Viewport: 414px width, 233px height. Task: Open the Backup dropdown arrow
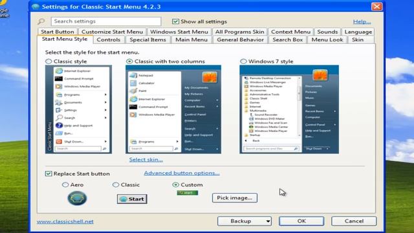tap(268, 221)
